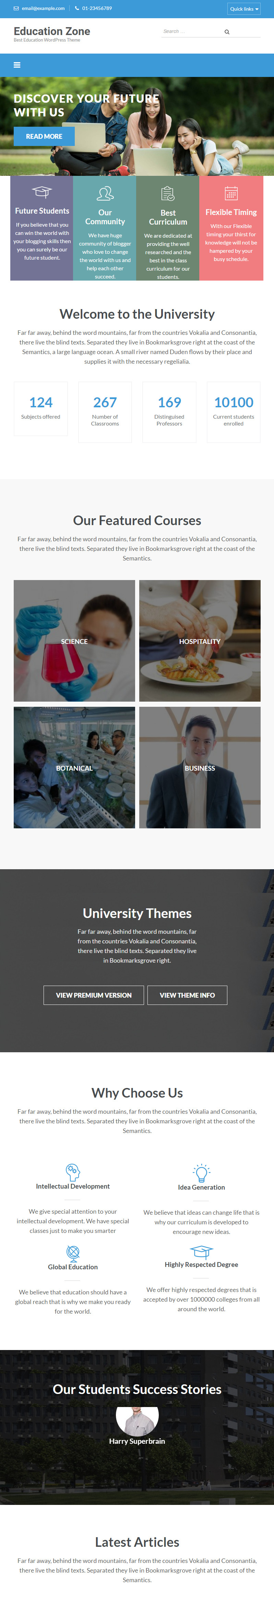Open the hamburger navigation menu
274x1599 pixels.
(x=17, y=65)
